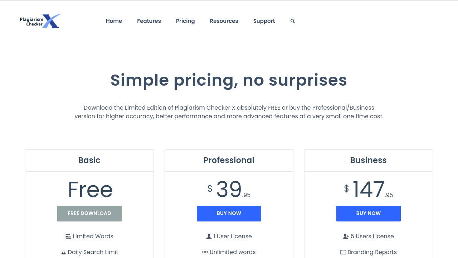The height and width of the screenshot is (258, 458).
Task: Click the $147.95 Business price
Action: click(x=369, y=190)
